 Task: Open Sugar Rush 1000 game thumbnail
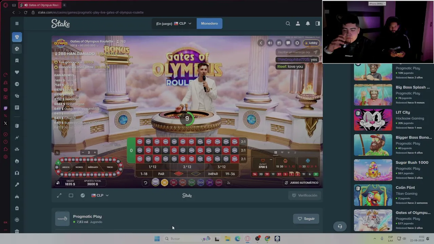[x=373, y=170]
